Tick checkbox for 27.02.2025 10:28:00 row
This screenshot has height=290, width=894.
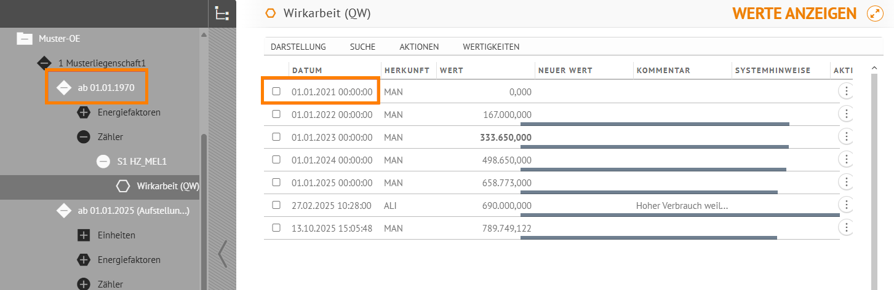[x=276, y=205]
